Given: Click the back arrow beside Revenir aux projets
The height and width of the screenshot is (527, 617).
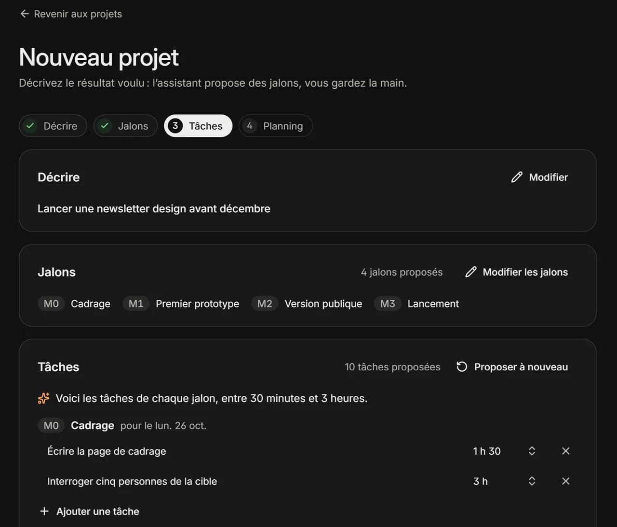Looking at the screenshot, I should (x=25, y=14).
